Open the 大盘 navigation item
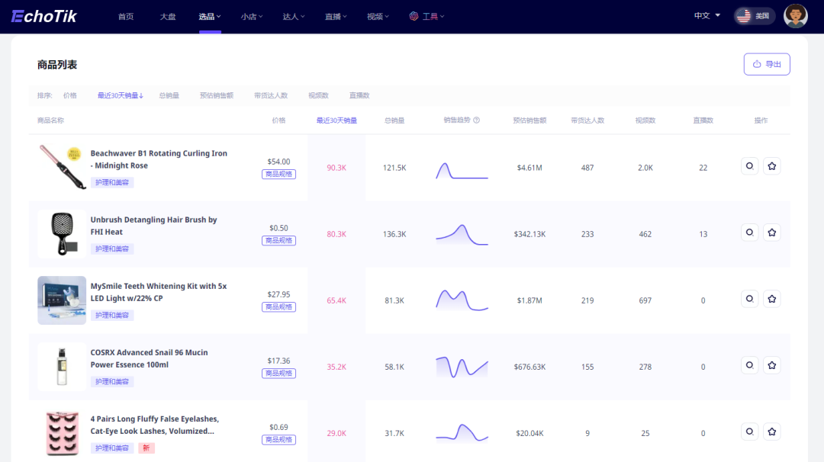The width and height of the screenshot is (824, 462). (168, 16)
